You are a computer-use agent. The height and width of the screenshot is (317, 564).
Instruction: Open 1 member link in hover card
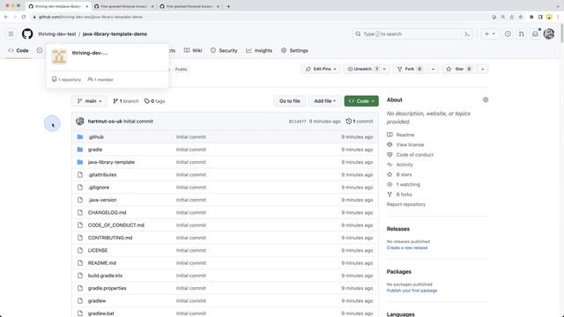click(100, 80)
